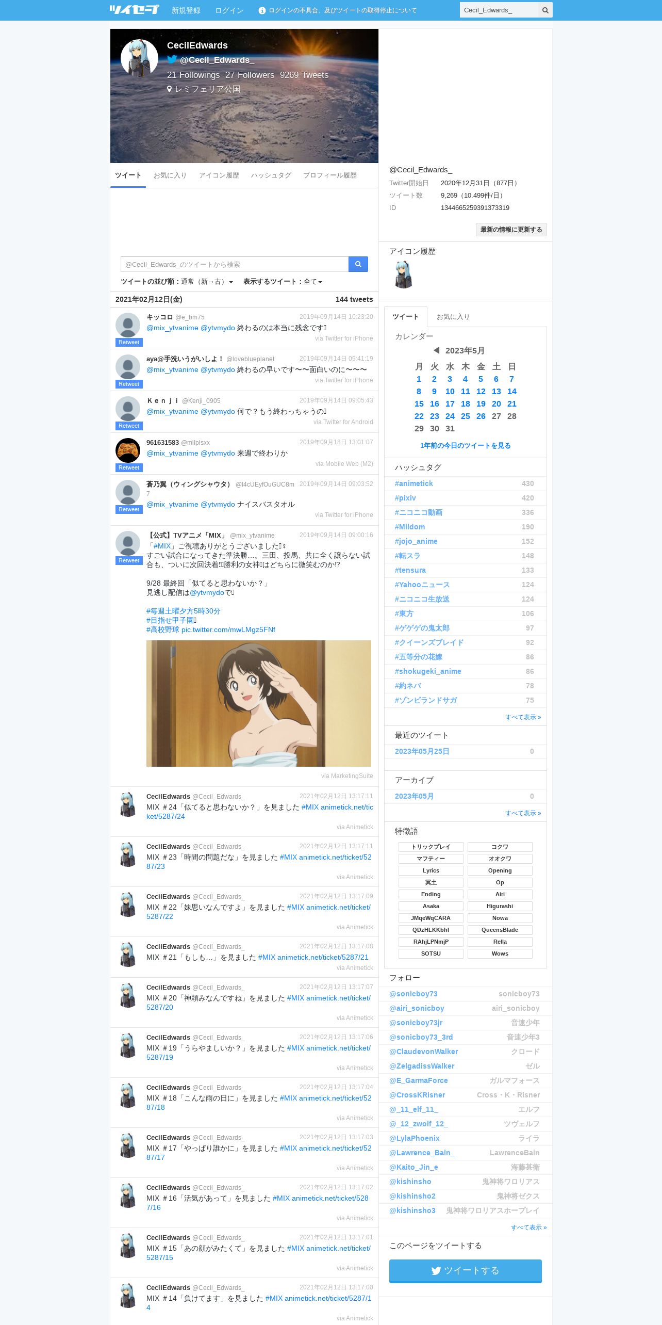Select the ツイート tab under profile
The image size is (662, 1325).
point(128,175)
